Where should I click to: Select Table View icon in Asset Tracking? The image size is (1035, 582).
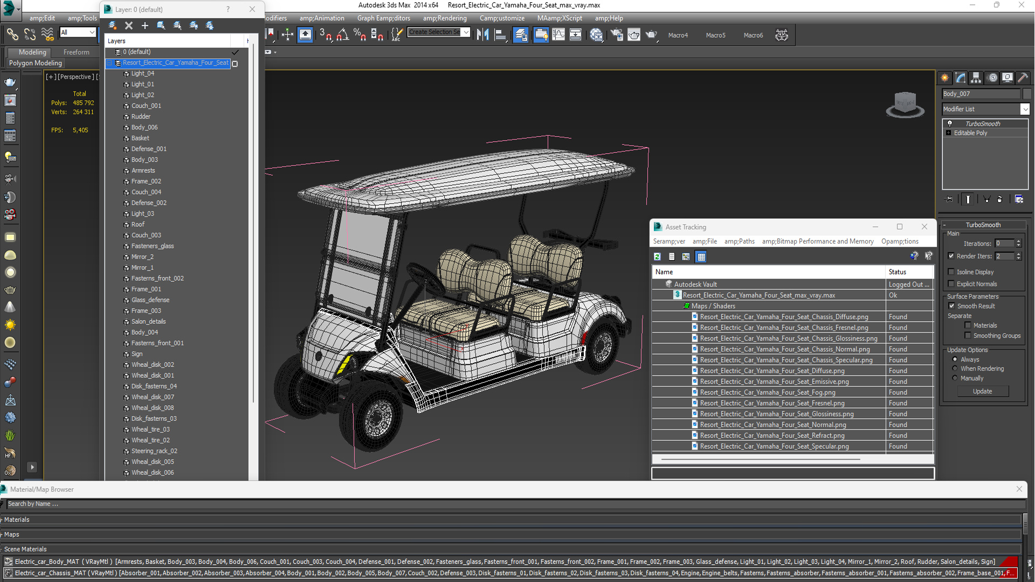pyautogui.click(x=701, y=257)
